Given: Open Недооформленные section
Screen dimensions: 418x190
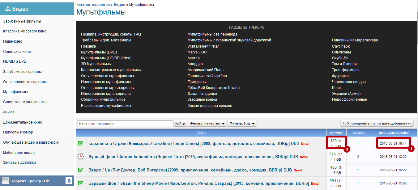Looking at the screenshot, I should [x=349, y=99].
